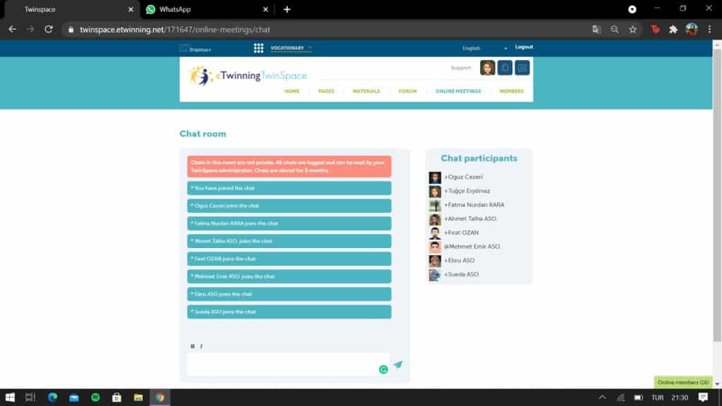Open the notifications bell icon
Screen dimensions: 722x406
(505, 68)
